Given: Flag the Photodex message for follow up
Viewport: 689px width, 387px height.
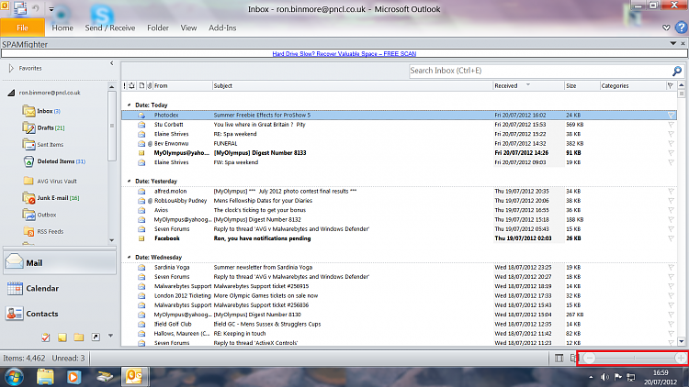Looking at the screenshot, I should [671, 115].
